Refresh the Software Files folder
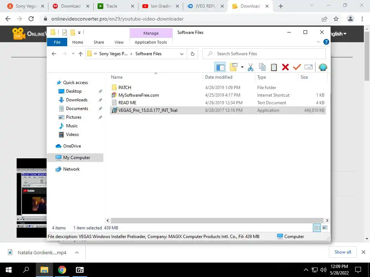The image size is (370, 277). click(193, 54)
